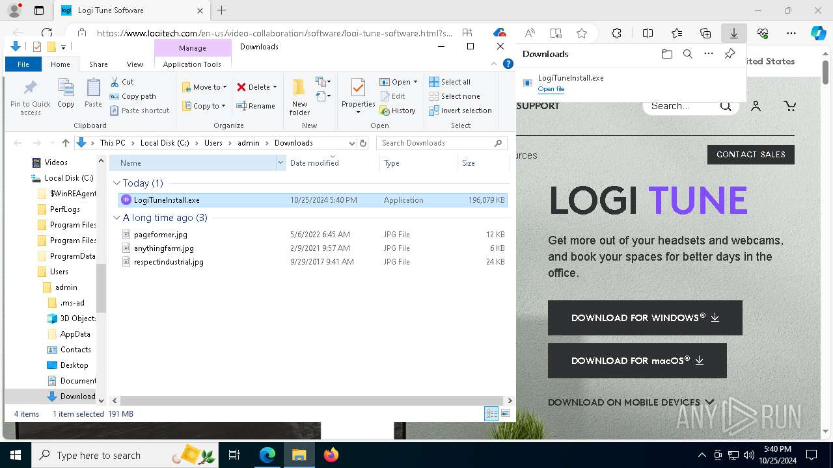Click Select none in ribbon
833x468 pixels.
(454, 96)
